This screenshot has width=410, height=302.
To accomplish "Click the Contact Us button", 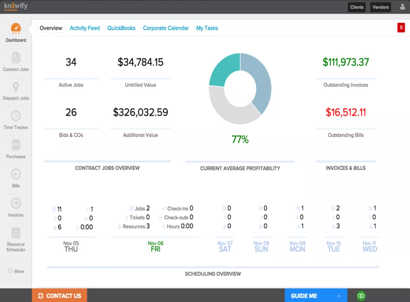I will point(60,296).
